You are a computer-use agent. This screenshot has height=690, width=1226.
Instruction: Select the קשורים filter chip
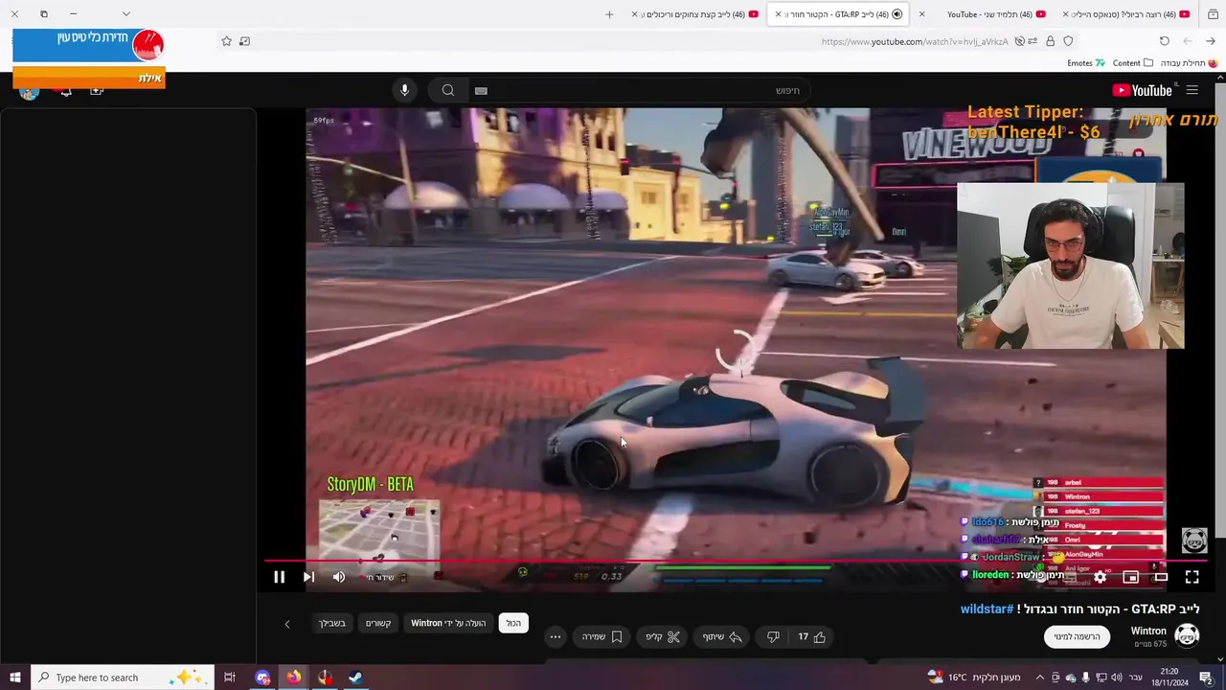(378, 623)
